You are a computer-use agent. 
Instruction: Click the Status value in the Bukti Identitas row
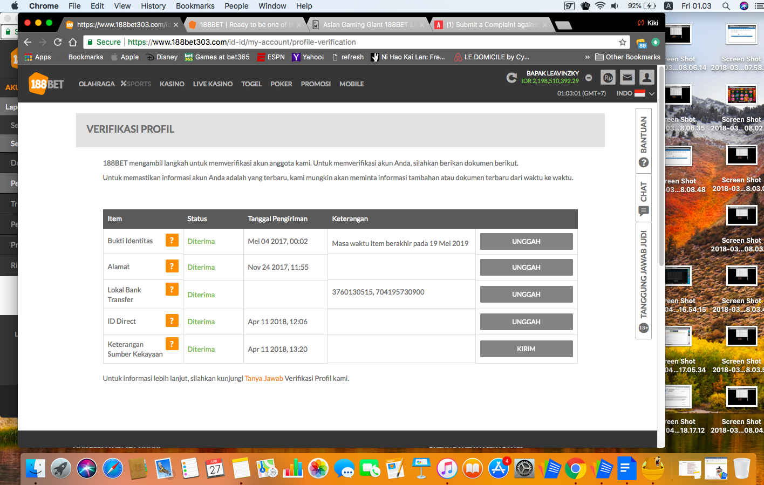click(201, 241)
